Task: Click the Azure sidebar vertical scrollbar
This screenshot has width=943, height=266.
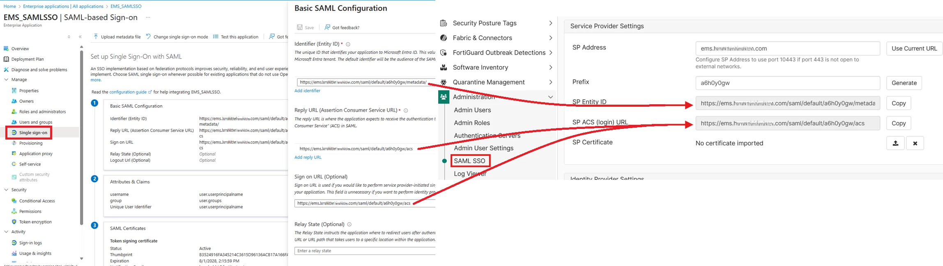Action: pos(81,138)
